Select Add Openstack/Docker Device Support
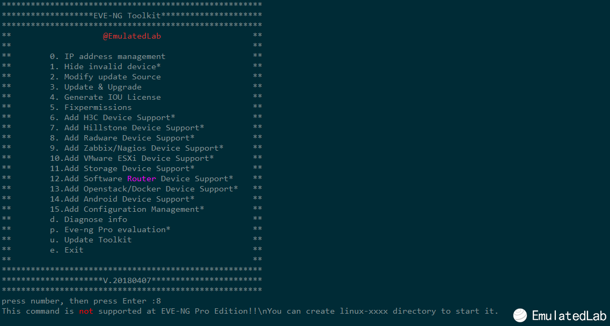Viewport: 610px width, 326px height. pyautogui.click(x=144, y=189)
